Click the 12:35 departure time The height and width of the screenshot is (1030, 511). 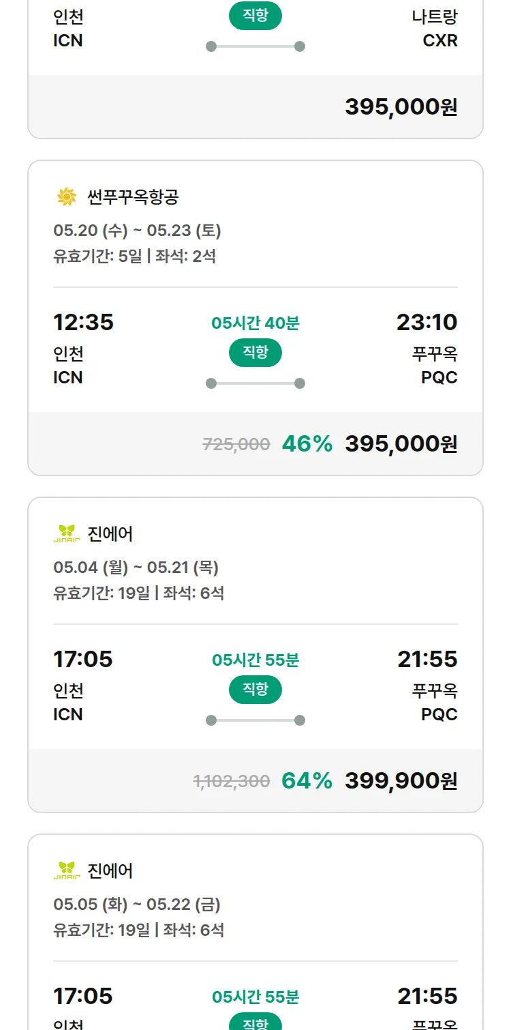pyautogui.click(x=83, y=322)
